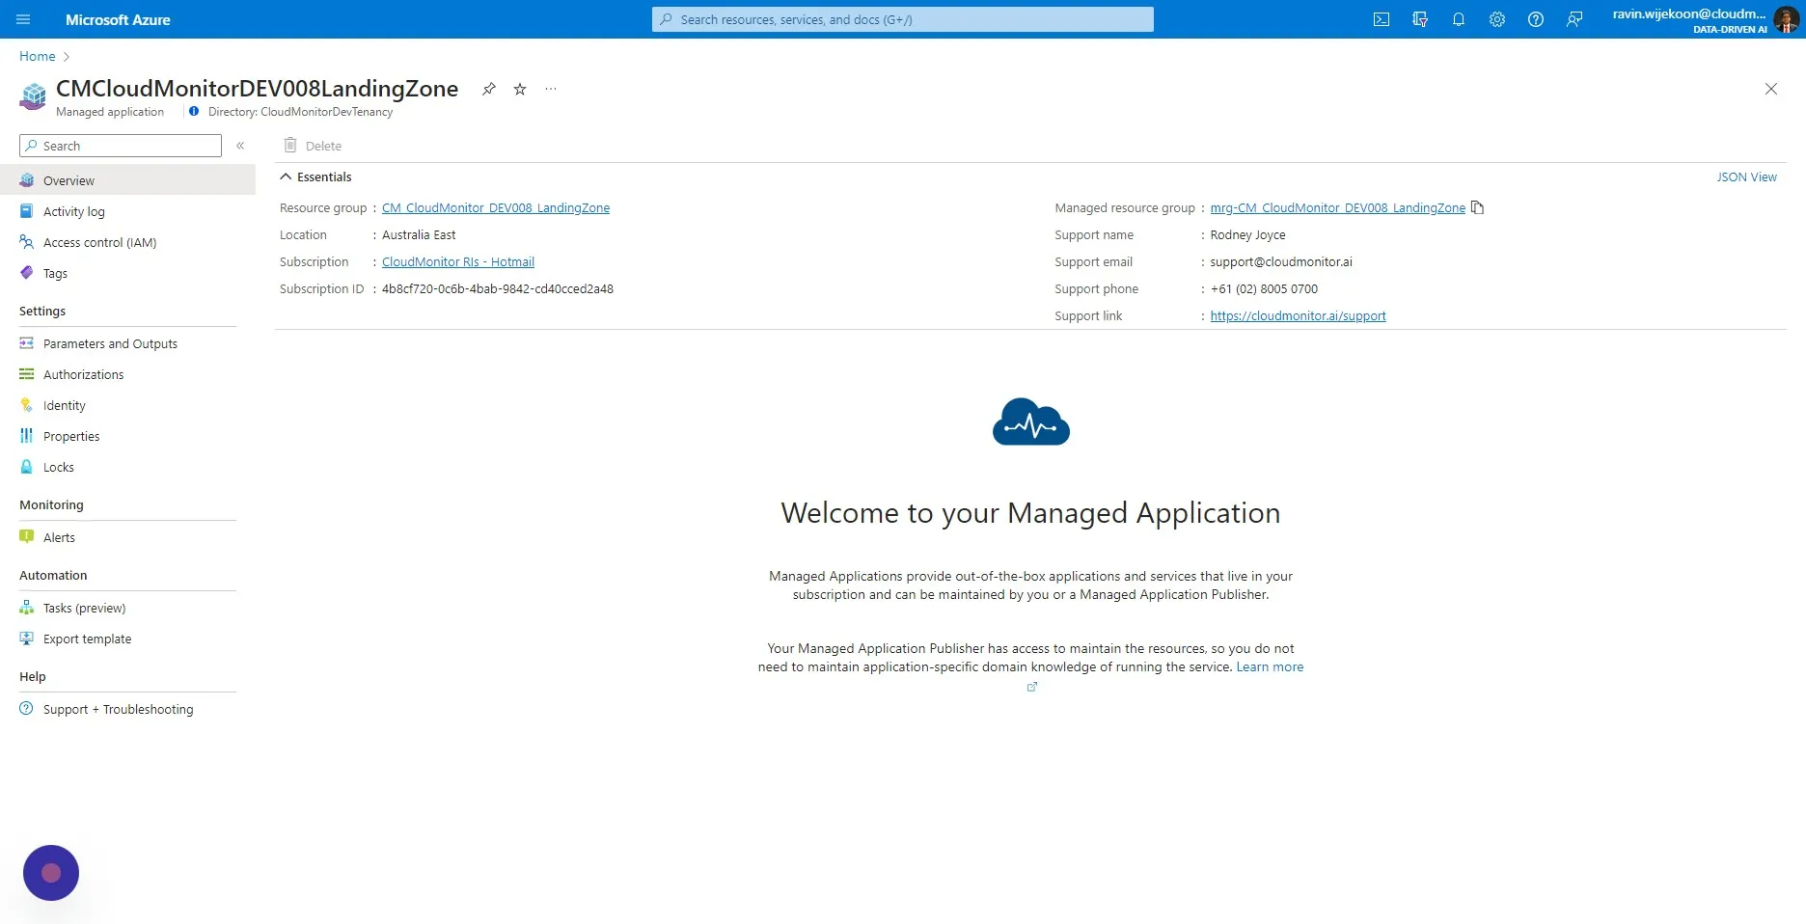The width and height of the screenshot is (1806, 924).
Task: Select the subscription ID text 4b8cf720-0c6b-4bab-9842-cd40cced2a48
Action: pyautogui.click(x=498, y=288)
